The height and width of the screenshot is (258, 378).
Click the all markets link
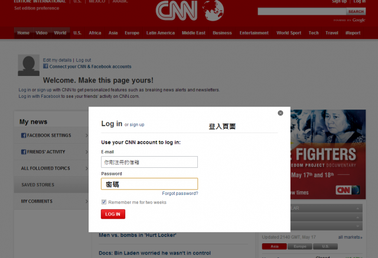(x=350, y=237)
